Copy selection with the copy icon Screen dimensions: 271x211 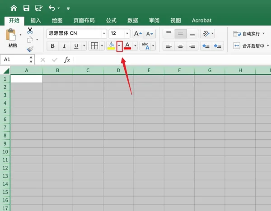(30, 40)
